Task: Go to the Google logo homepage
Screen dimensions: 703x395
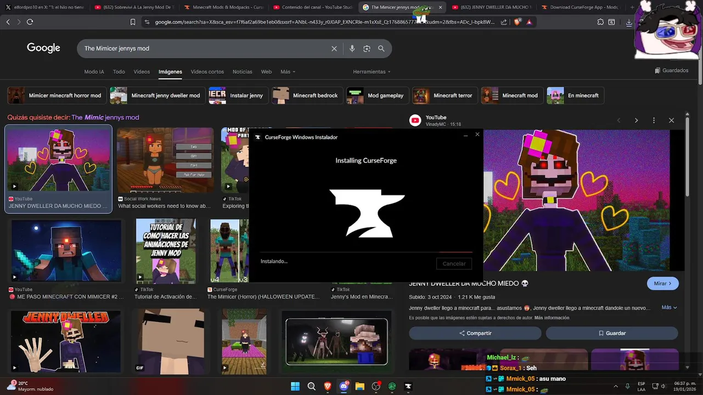Action: pyautogui.click(x=43, y=48)
